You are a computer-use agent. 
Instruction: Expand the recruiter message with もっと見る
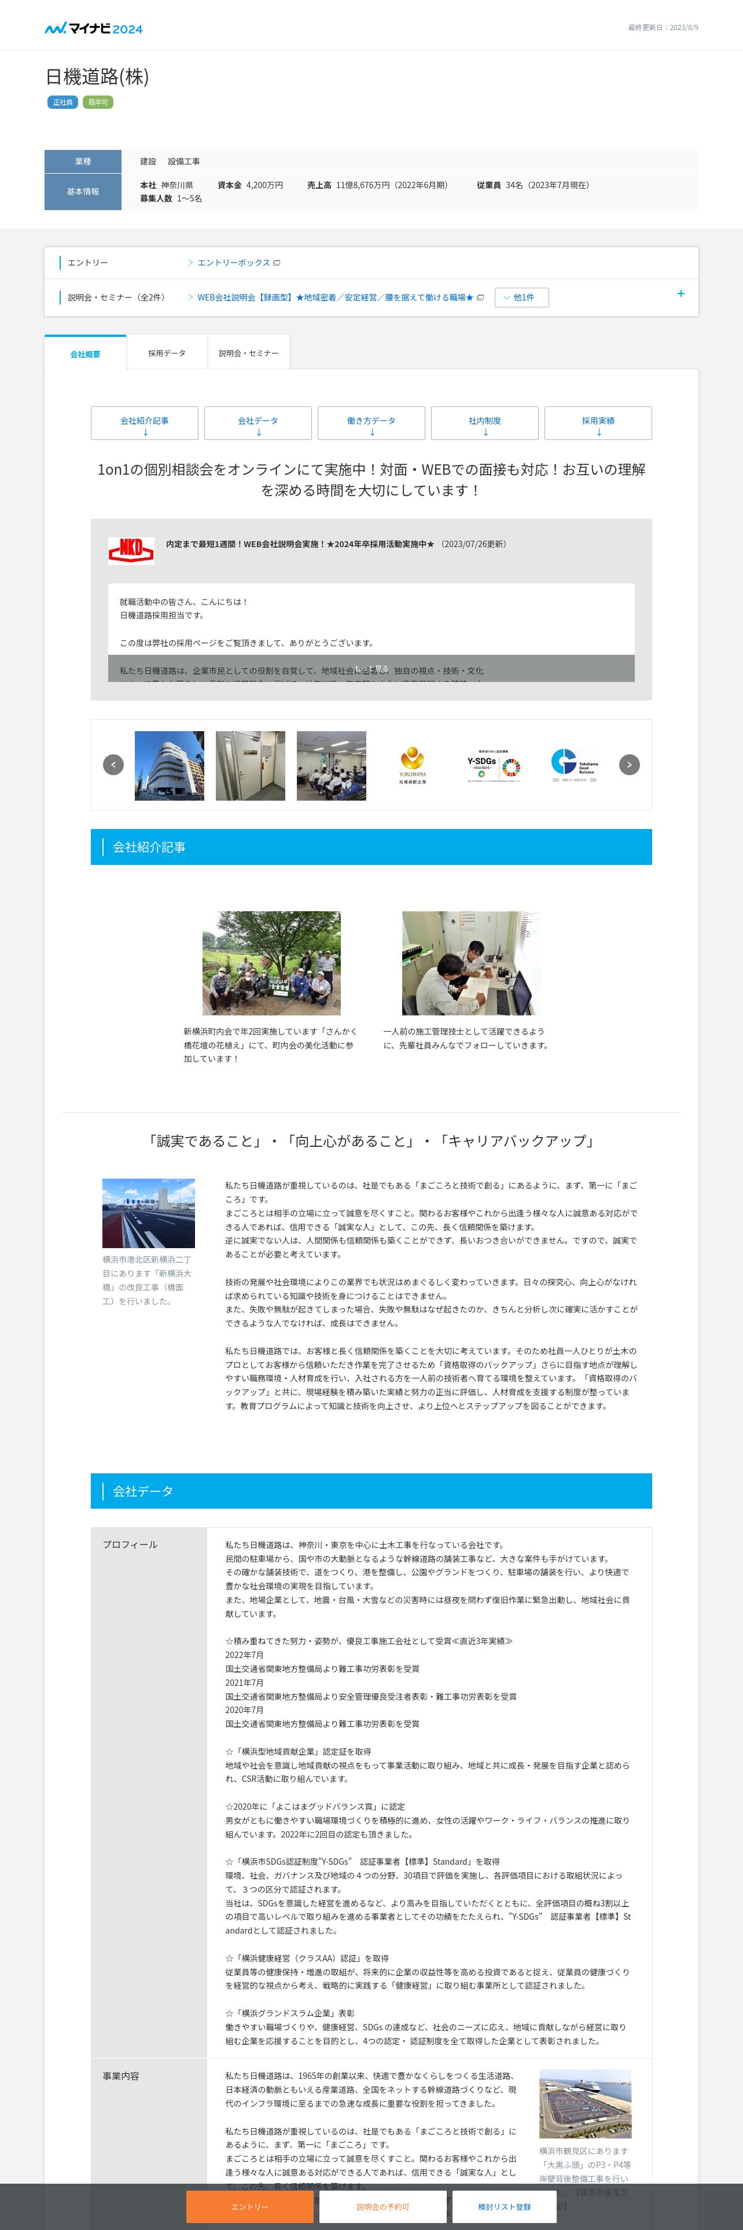click(371, 668)
